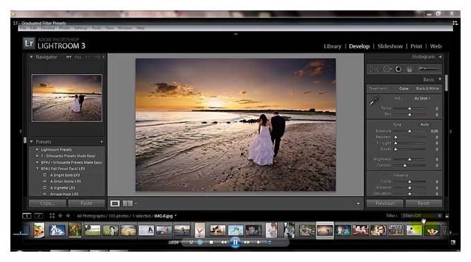Open the Settings menu
The image size is (471, 262).
[x=80, y=28]
